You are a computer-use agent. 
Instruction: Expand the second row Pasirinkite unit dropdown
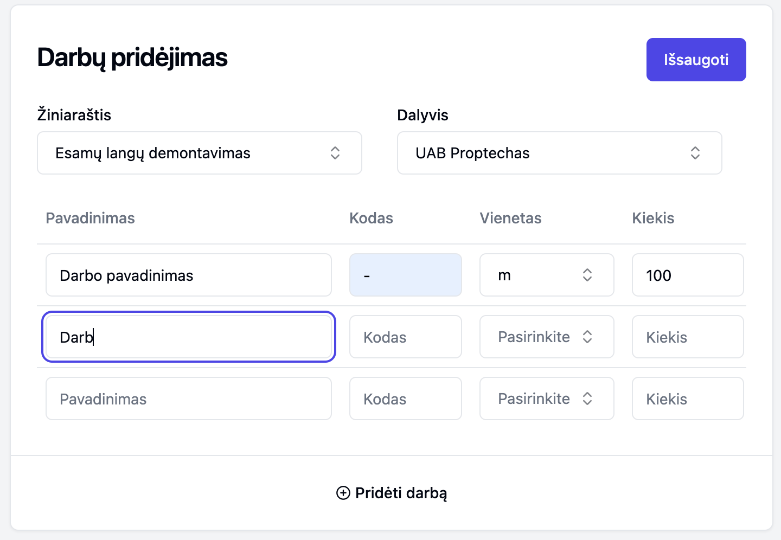tap(546, 337)
